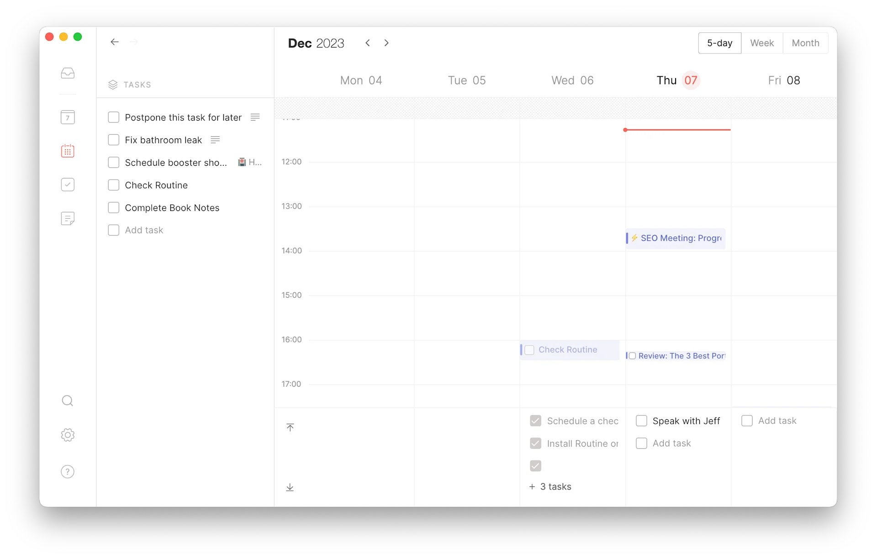This screenshot has width=877, height=559.
Task: Toggle checkbox for Complete Book Notes
Action: 114,208
